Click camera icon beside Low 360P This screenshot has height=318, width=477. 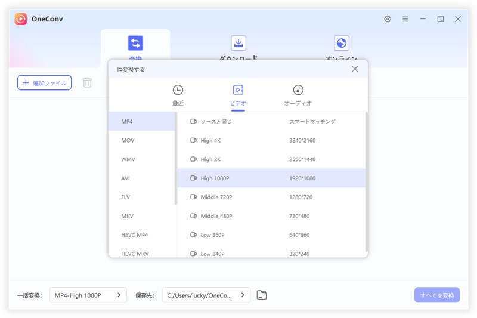coord(193,234)
